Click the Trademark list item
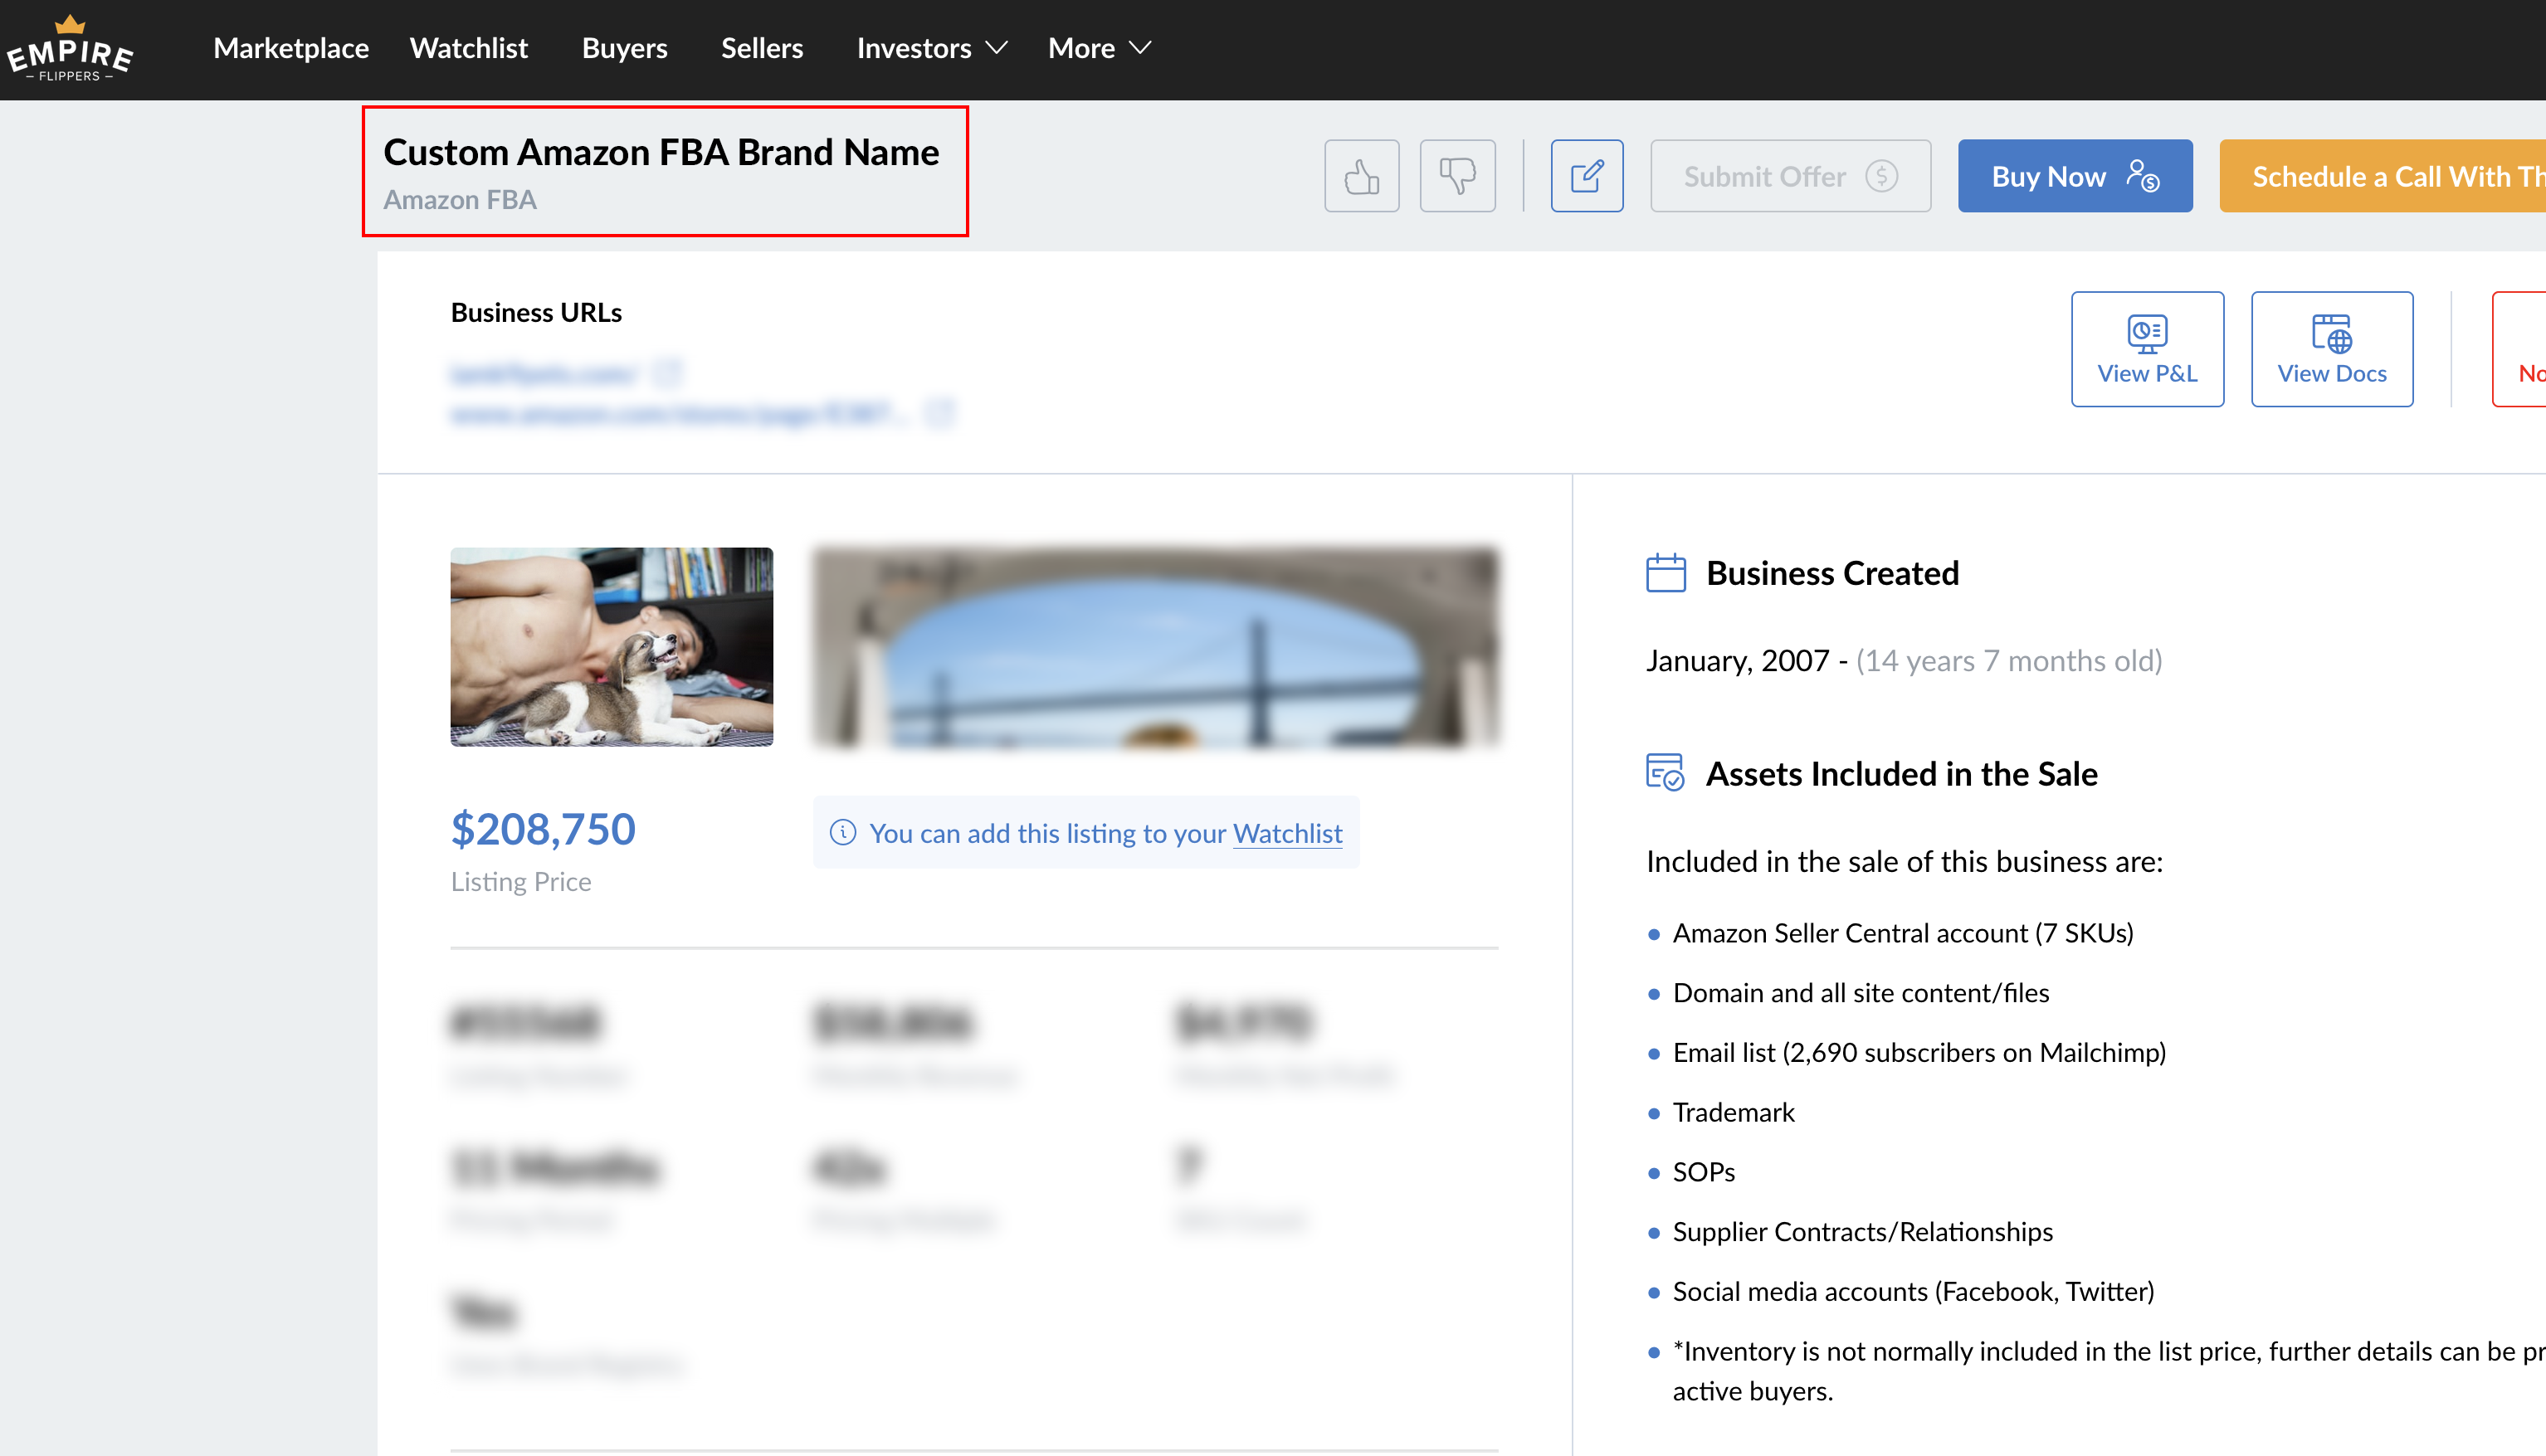This screenshot has height=1456, width=2546. click(1733, 1112)
